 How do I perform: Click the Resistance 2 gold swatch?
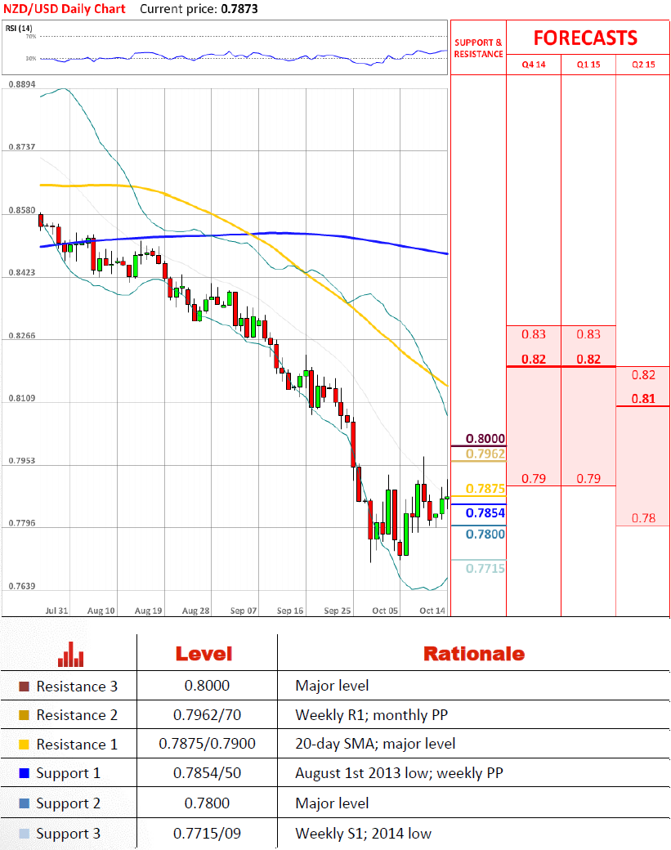[x=24, y=715]
